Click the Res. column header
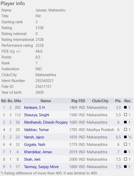Screen dimensions: 134x176 [128, 101]
